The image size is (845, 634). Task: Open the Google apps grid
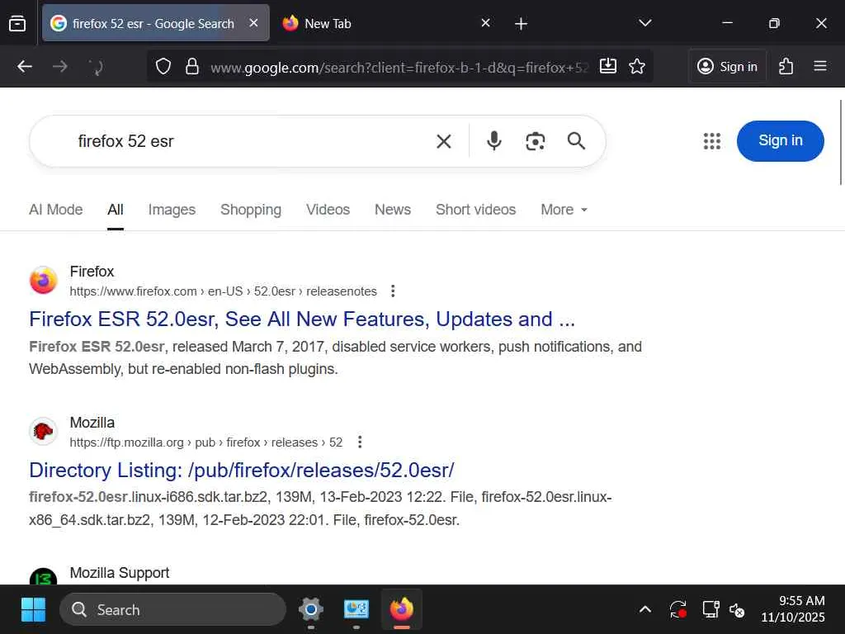pos(712,140)
